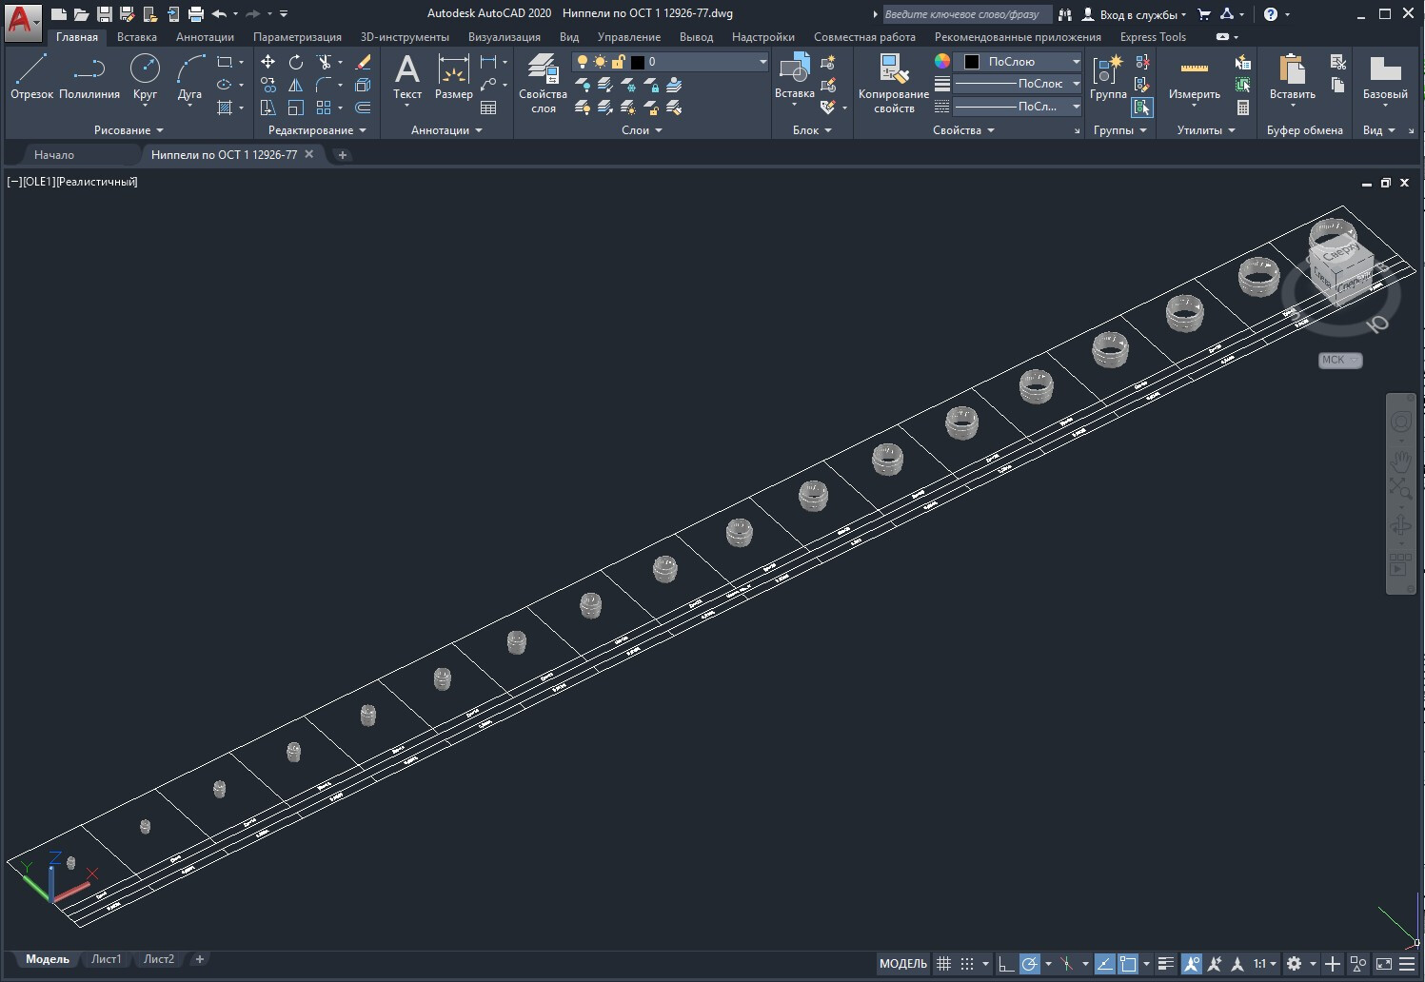Click the МСК coordinate system button

click(1339, 360)
